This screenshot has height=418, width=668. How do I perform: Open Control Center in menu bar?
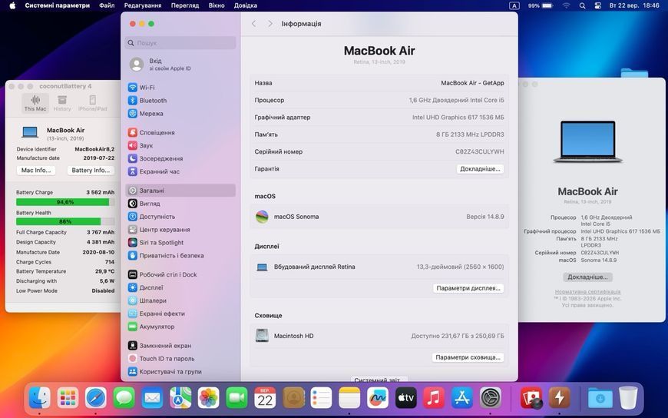point(597,5)
